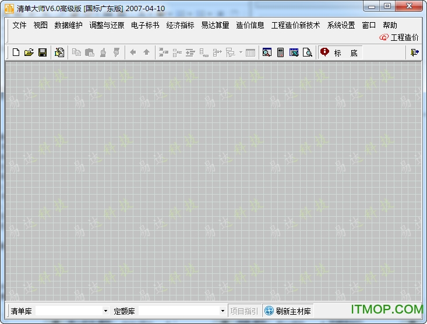The width and height of the screenshot is (427, 324).
Task: Click the table view icon right of calculator
Action: (x=294, y=52)
